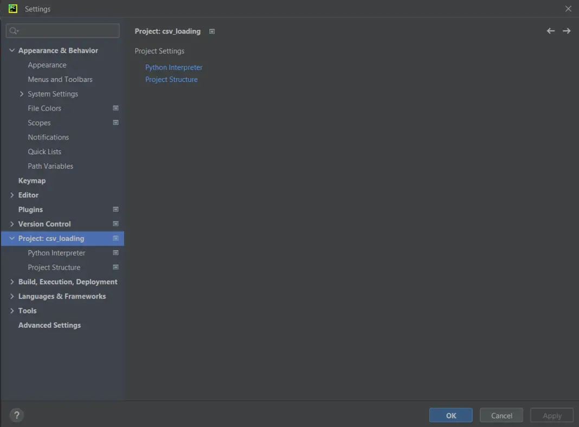This screenshot has height=427, width=579.
Task: Click the search magnifier icon
Action: (14, 31)
